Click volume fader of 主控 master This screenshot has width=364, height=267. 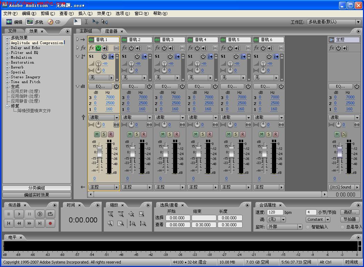[340, 152]
